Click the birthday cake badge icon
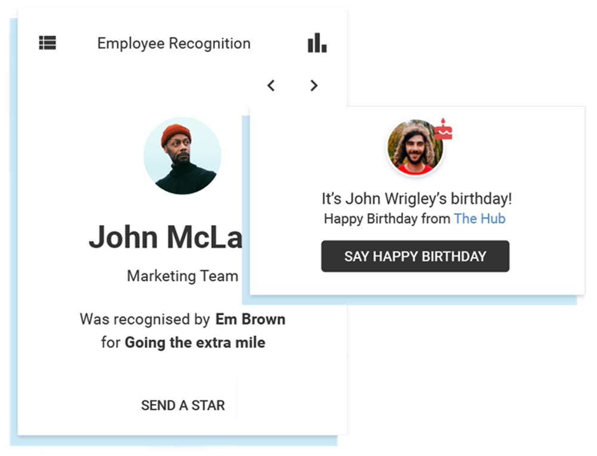Image resolution: width=597 pixels, height=456 pixels. [x=443, y=129]
